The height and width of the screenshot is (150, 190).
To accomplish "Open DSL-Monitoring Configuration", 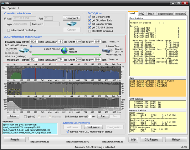I will (114, 127).
